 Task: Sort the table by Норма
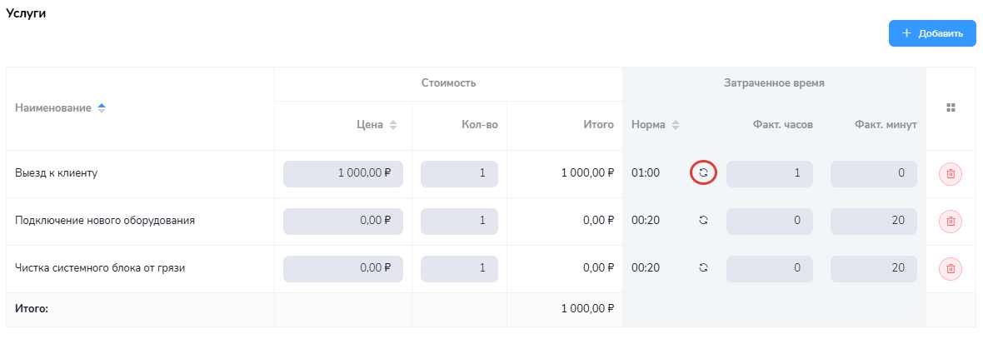coord(676,125)
